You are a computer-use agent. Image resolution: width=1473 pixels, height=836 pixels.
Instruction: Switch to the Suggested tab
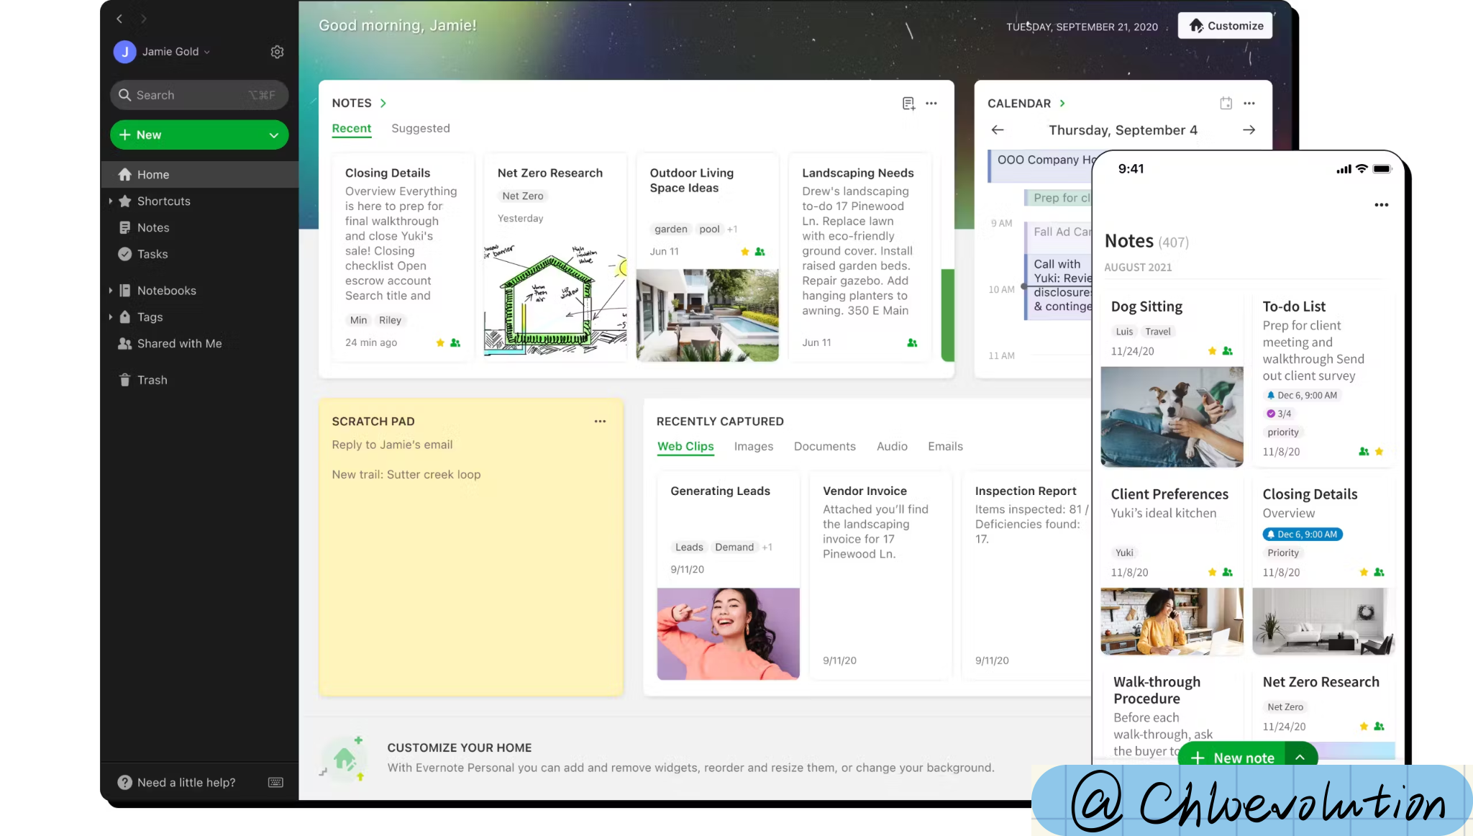(421, 129)
